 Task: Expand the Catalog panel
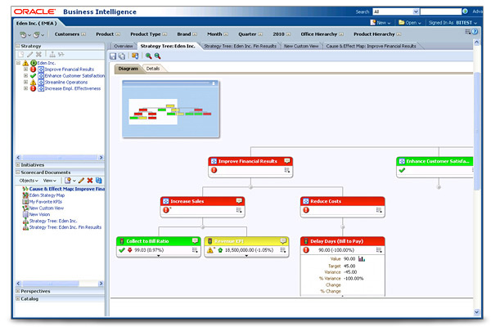tap(18, 298)
